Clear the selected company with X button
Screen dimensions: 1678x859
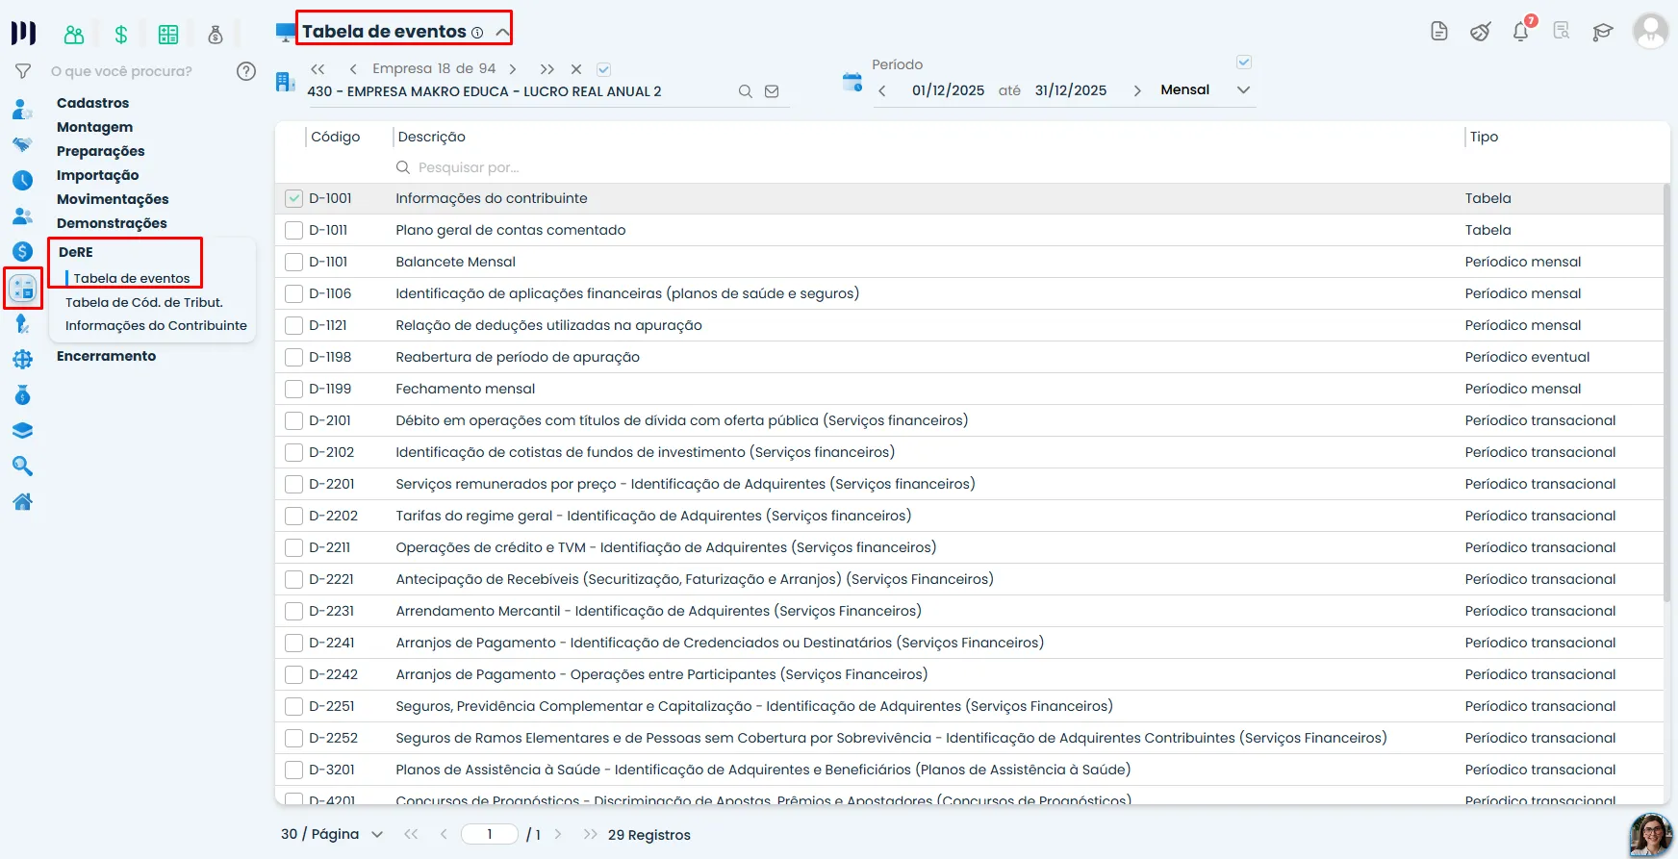coord(576,69)
